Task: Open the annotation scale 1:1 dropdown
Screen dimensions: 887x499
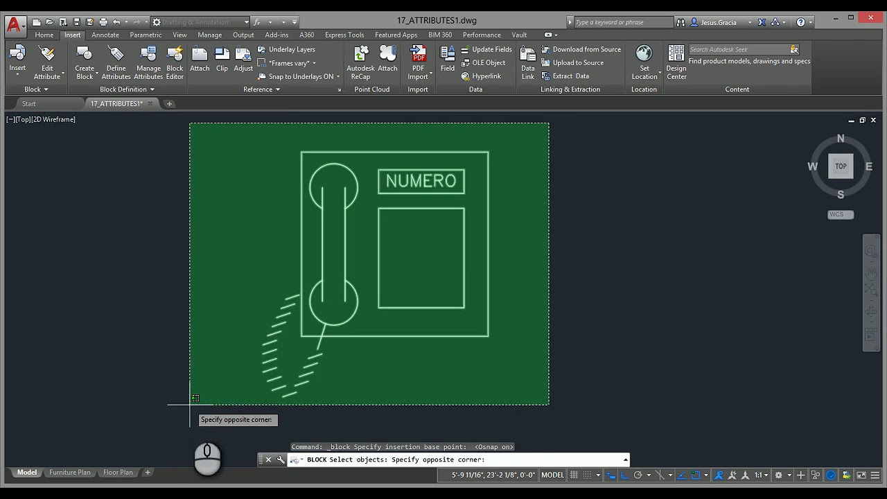Action: (762, 475)
